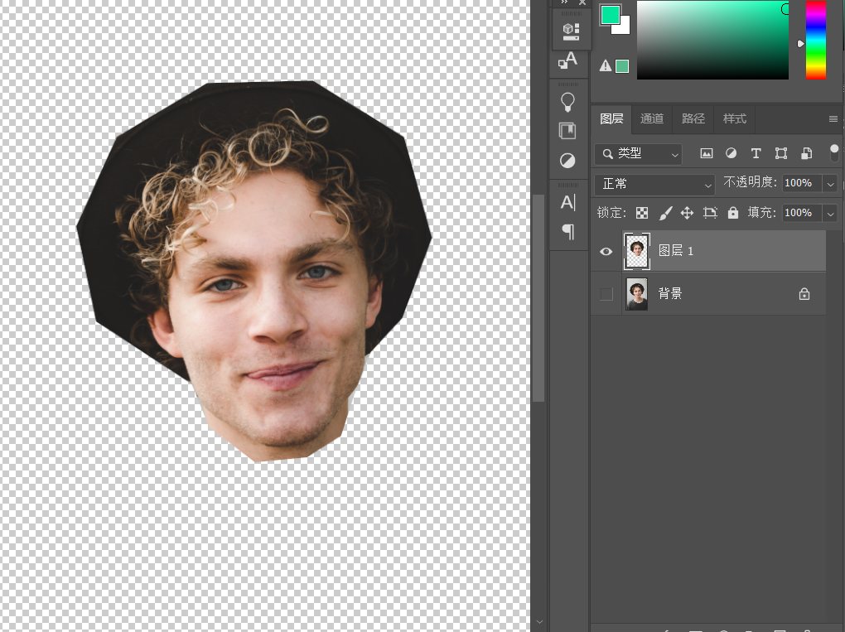Lock layer position
The width and height of the screenshot is (845, 632).
[x=687, y=213]
